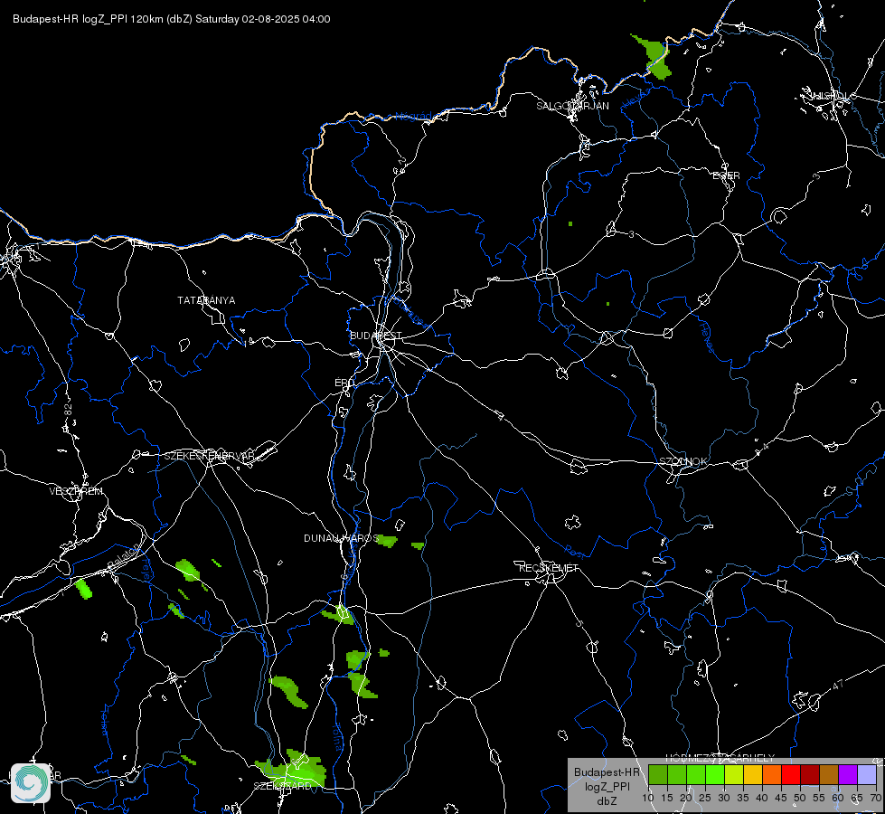Select the HÓDMEZŐVÁSÁRHELY label above the legend
Viewport: 885px width, 814px height.
click(720, 758)
